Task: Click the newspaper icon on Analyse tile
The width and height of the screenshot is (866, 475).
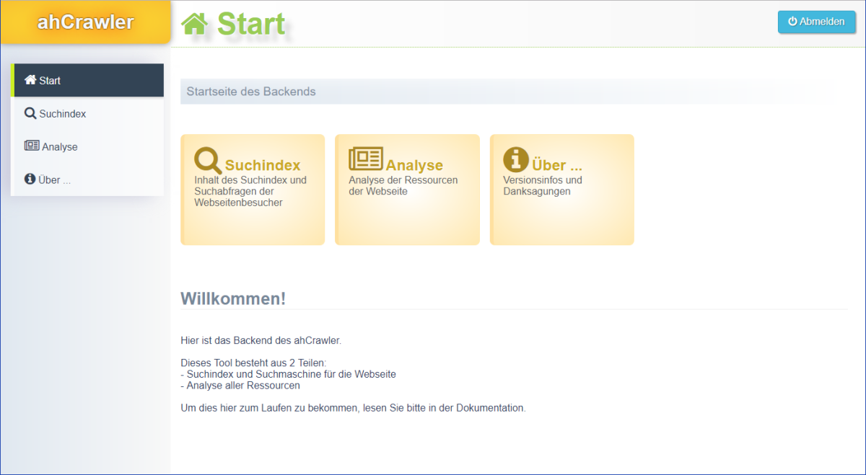Action: [366, 159]
